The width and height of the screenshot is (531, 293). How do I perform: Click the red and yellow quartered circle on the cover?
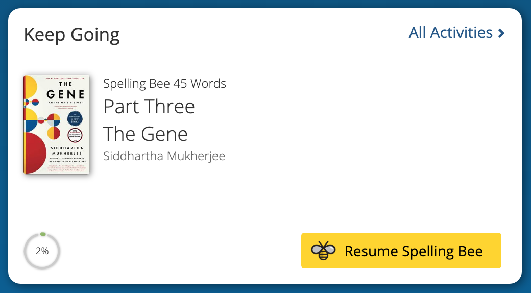54,133
